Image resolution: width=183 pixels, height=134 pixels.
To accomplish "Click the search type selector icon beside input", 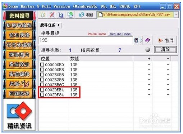I will pos(136,40).
